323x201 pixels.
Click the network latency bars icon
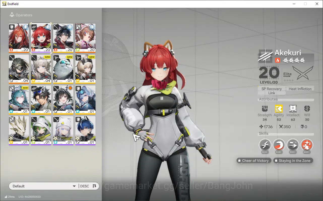click(x=6, y=197)
